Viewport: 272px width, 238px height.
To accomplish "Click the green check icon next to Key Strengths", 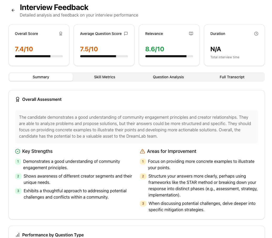I will point(18,151).
